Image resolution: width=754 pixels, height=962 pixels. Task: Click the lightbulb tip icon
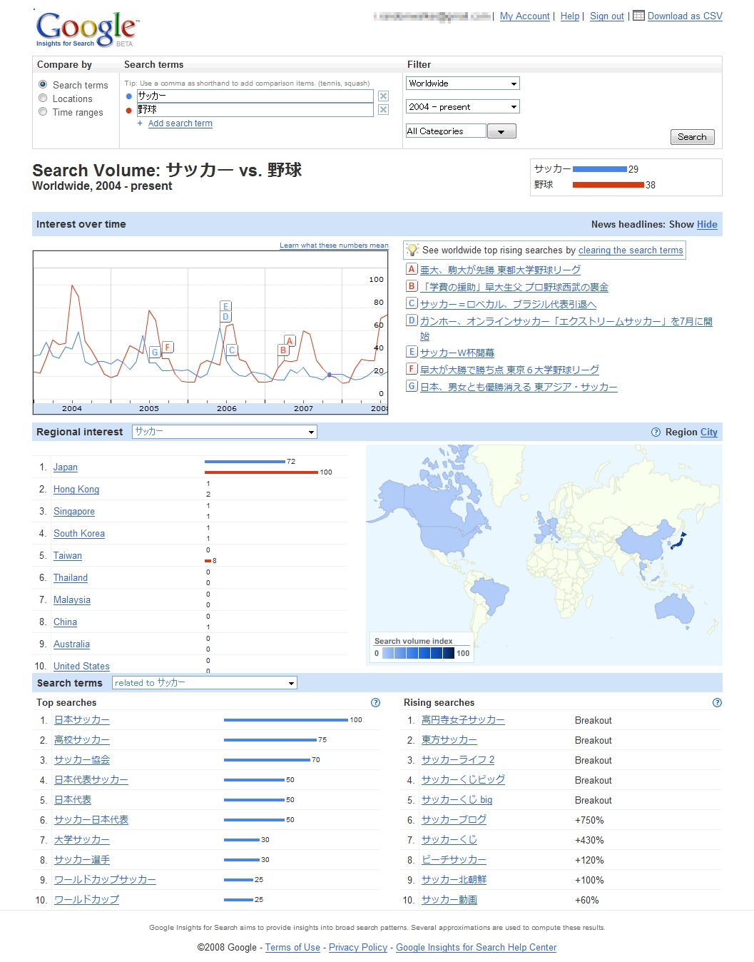[x=412, y=250]
